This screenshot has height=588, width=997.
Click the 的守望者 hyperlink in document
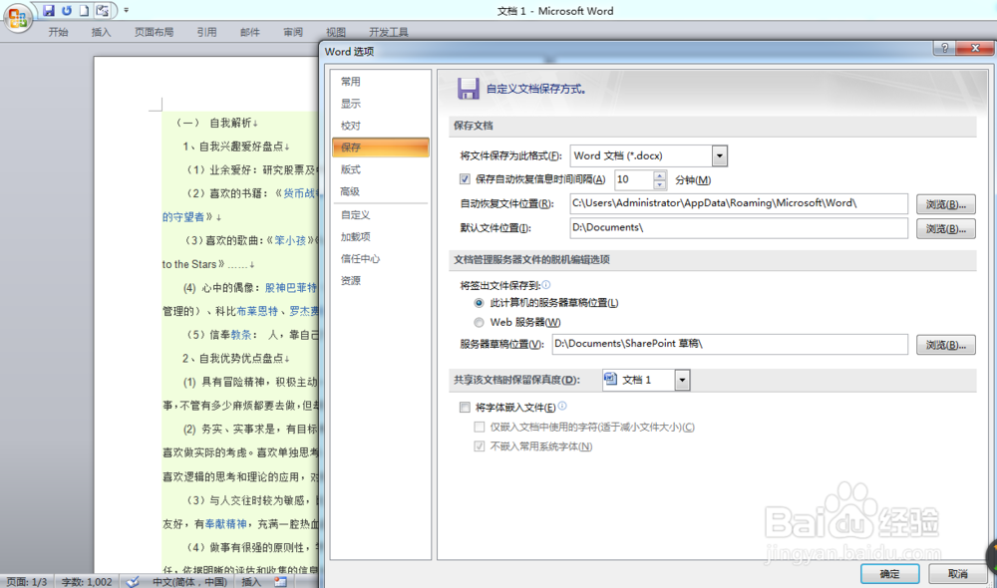183,217
